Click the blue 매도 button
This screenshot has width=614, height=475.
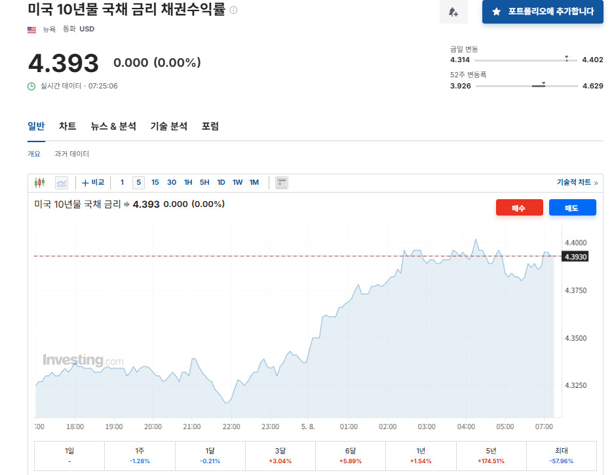(573, 208)
